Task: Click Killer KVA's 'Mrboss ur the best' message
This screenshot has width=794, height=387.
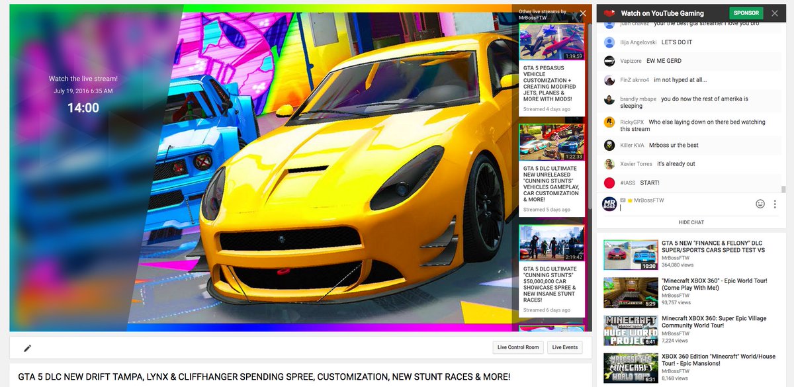Action: (x=674, y=146)
